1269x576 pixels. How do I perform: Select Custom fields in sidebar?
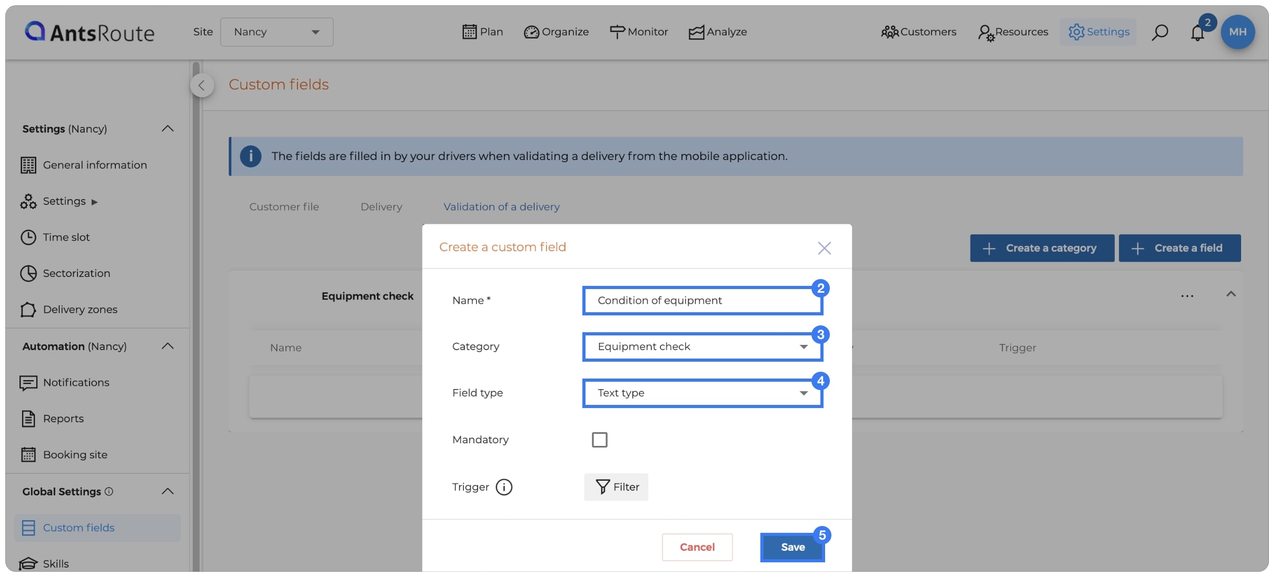tap(97, 528)
